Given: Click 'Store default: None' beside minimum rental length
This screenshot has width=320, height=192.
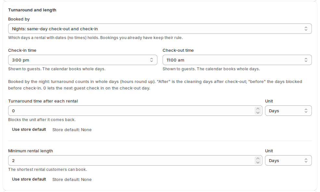Looking at the screenshot, I should [72, 180].
